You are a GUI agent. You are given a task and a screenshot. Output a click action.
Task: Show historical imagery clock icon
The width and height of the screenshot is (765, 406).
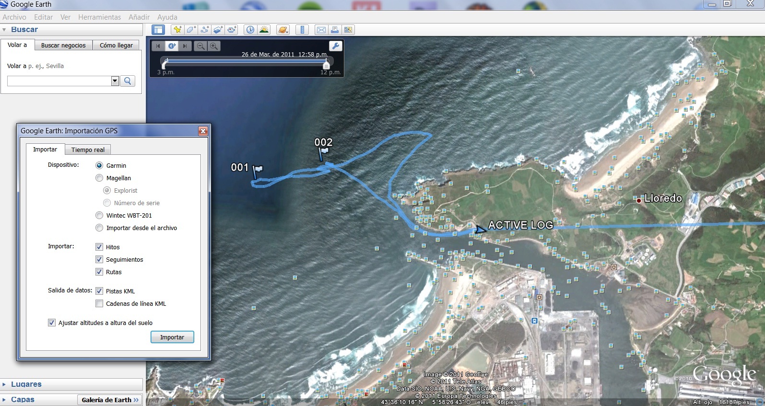pos(250,30)
